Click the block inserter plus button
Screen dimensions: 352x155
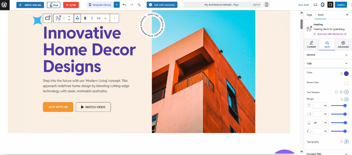click(x=117, y=5)
